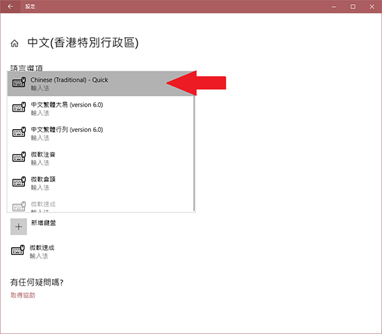Click keyboard icon beside 中文繁體行列
The width and height of the screenshot is (382, 334).
click(19, 132)
